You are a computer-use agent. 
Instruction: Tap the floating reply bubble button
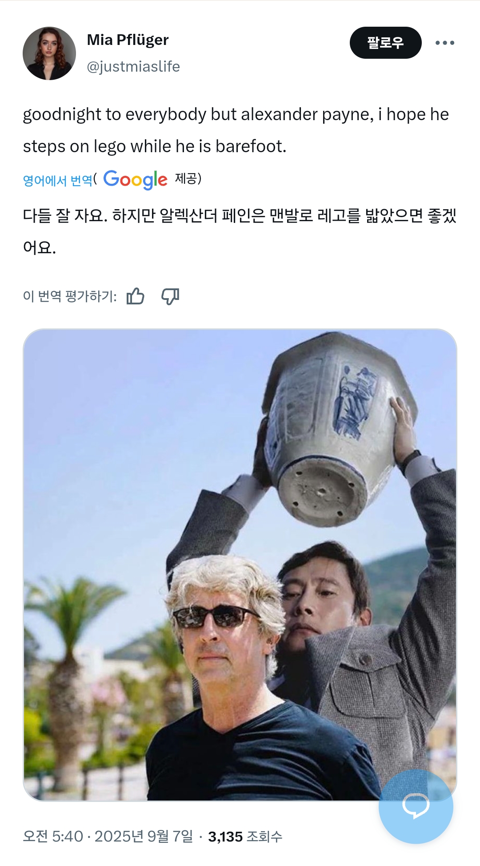pos(416,806)
